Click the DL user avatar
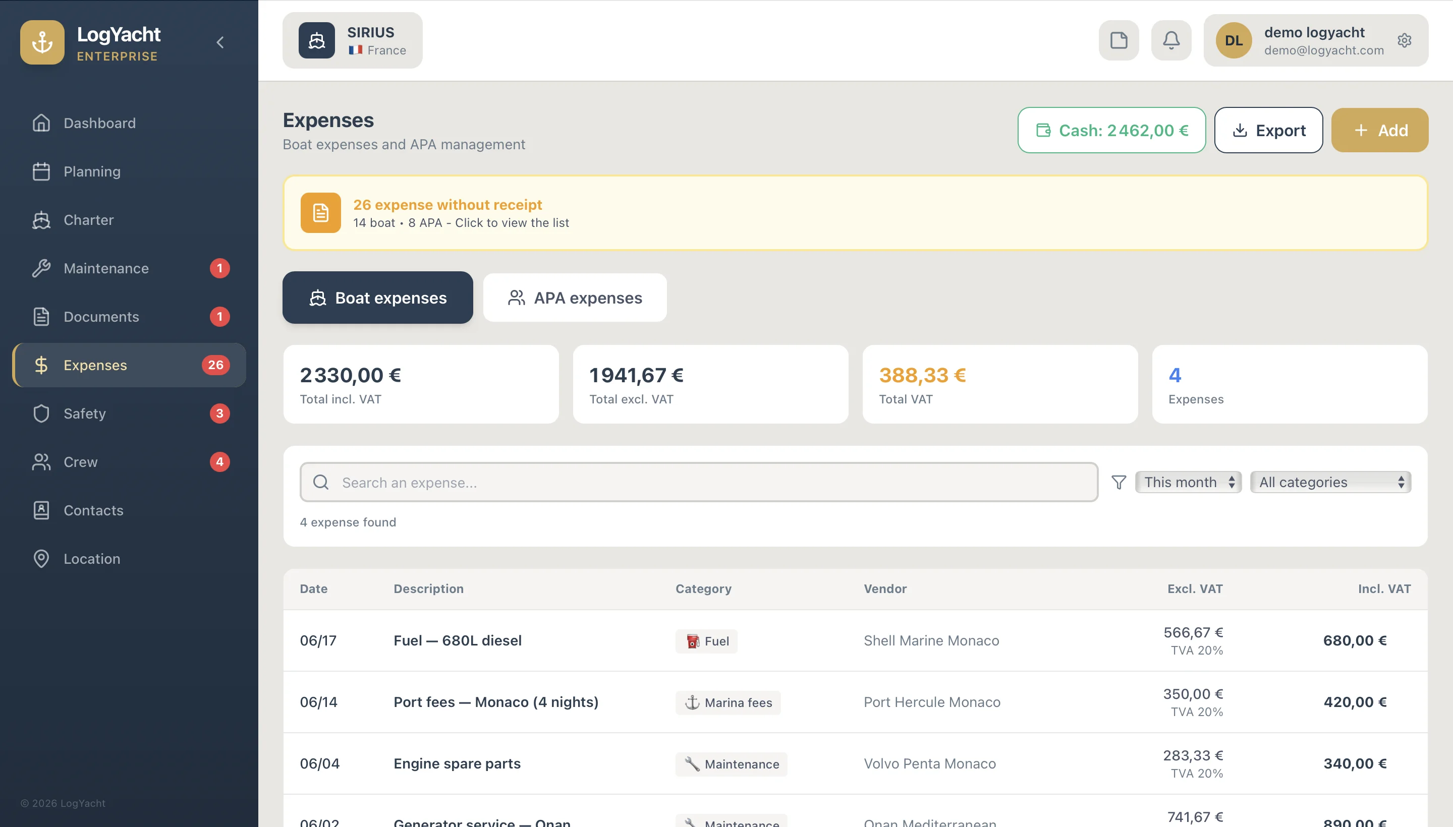 1234,40
